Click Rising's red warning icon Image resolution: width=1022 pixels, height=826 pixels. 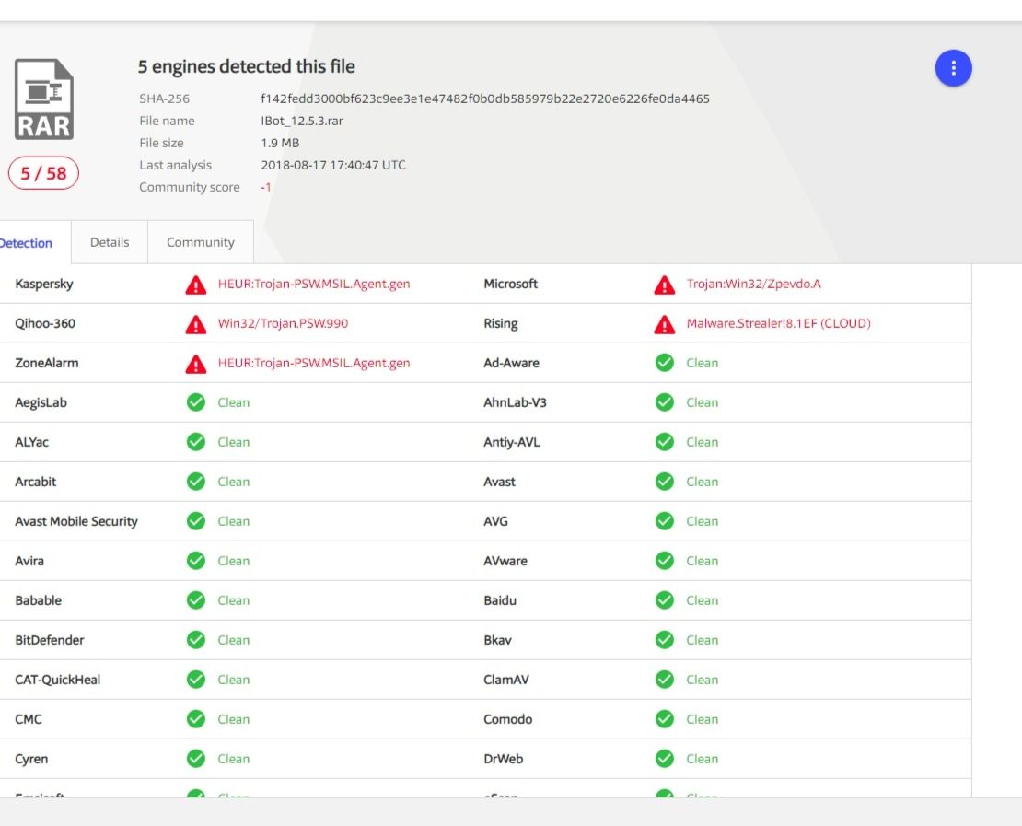(x=664, y=324)
